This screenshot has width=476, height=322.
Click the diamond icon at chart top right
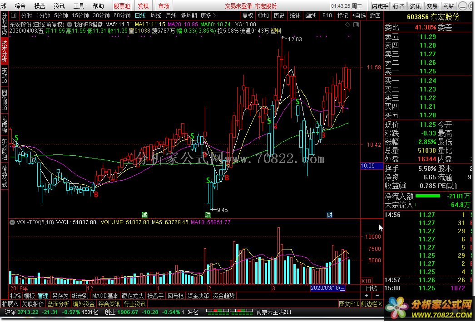tap(348, 25)
